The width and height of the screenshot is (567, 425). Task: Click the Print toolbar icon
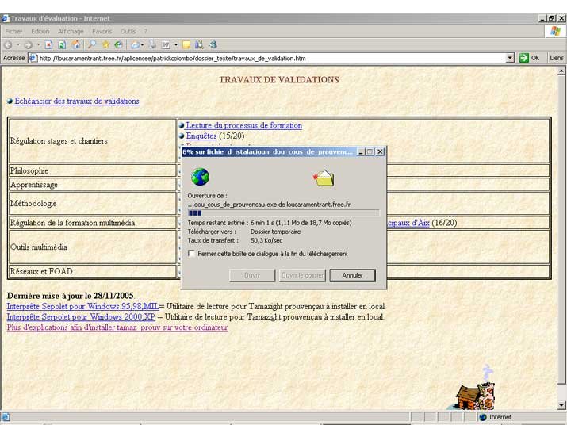click(x=152, y=44)
